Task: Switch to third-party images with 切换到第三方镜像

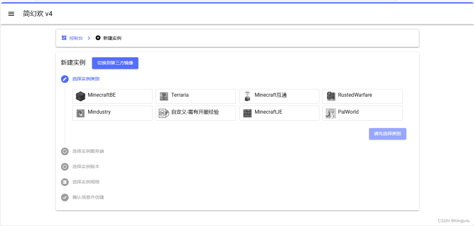Action: click(x=115, y=63)
